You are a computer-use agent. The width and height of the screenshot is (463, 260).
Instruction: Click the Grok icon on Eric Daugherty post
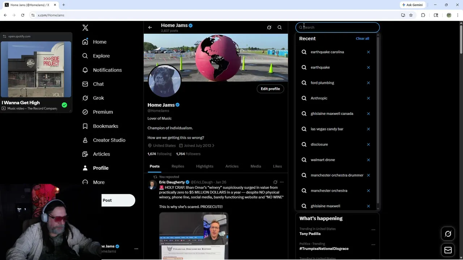pyautogui.click(x=275, y=182)
